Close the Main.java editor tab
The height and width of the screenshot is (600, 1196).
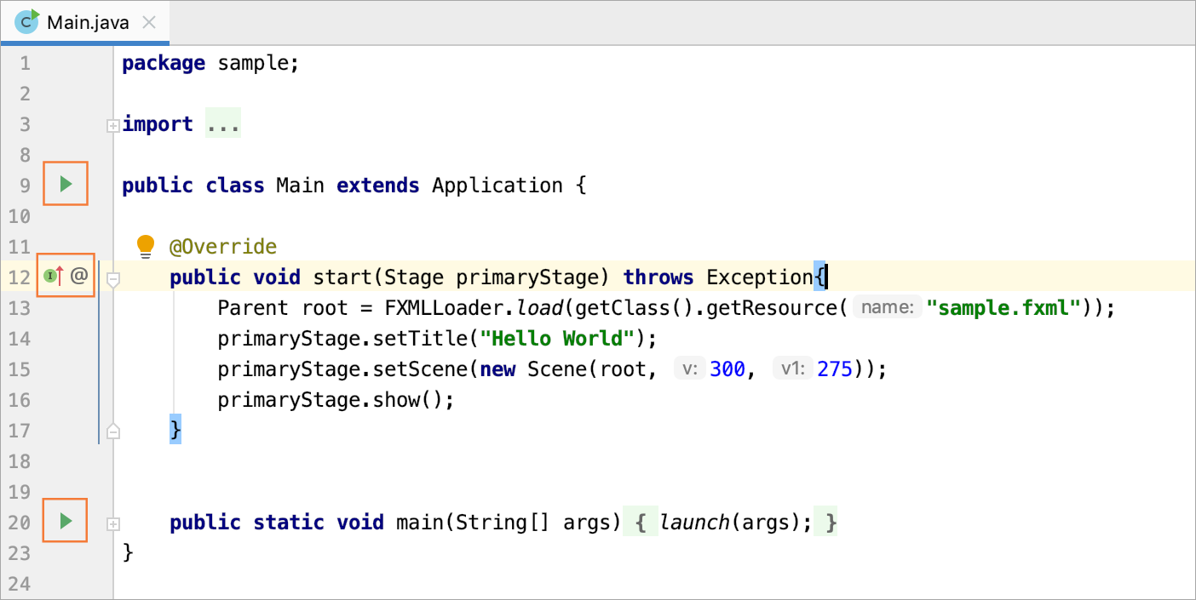pos(149,22)
